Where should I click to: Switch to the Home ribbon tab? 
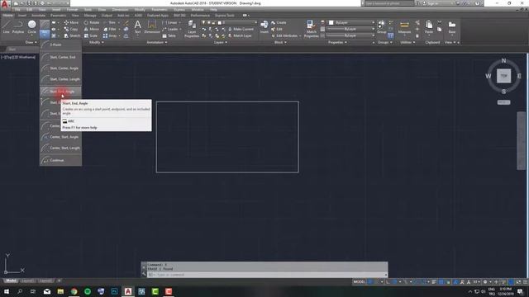(x=7, y=16)
